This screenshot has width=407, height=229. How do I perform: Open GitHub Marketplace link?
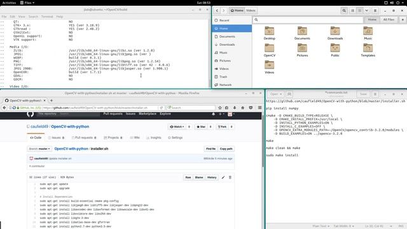click(x=148, y=114)
